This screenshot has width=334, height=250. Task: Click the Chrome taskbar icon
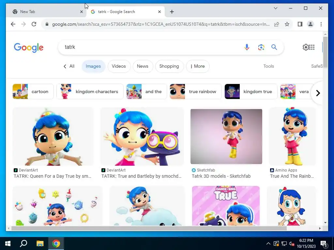click(56, 243)
